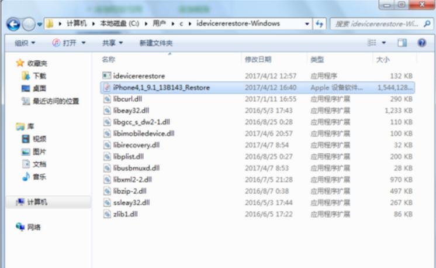
Task: Sort by the 大小 column header
Action: [383, 59]
